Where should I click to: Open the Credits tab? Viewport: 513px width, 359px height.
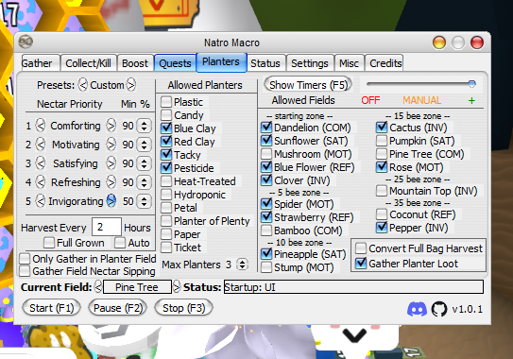[385, 63]
